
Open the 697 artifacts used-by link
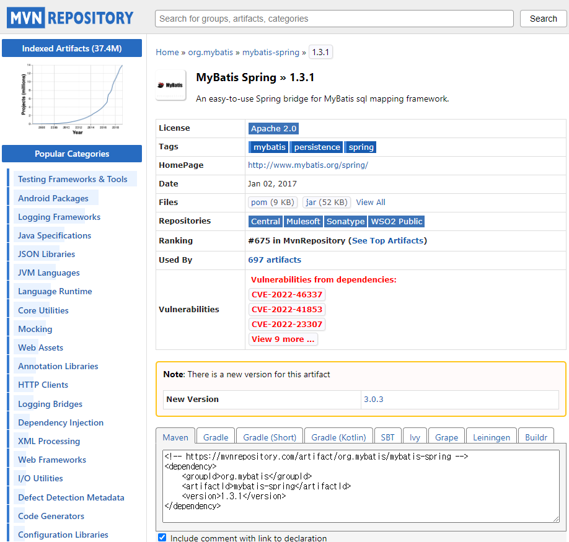click(x=275, y=260)
